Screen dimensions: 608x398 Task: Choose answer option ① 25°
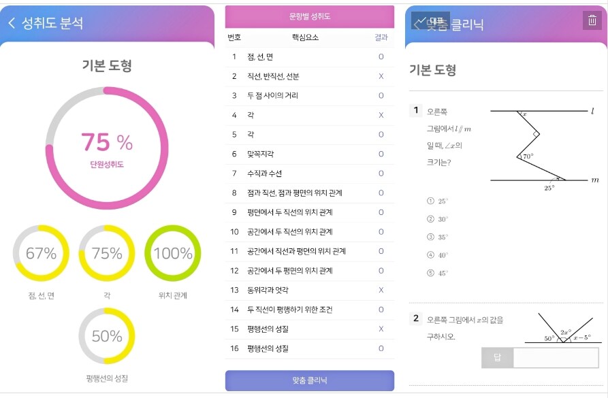click(437, 201)
